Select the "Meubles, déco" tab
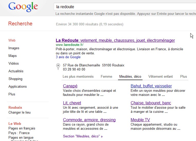This screenshot has height=141, width=196. point(130,76)
